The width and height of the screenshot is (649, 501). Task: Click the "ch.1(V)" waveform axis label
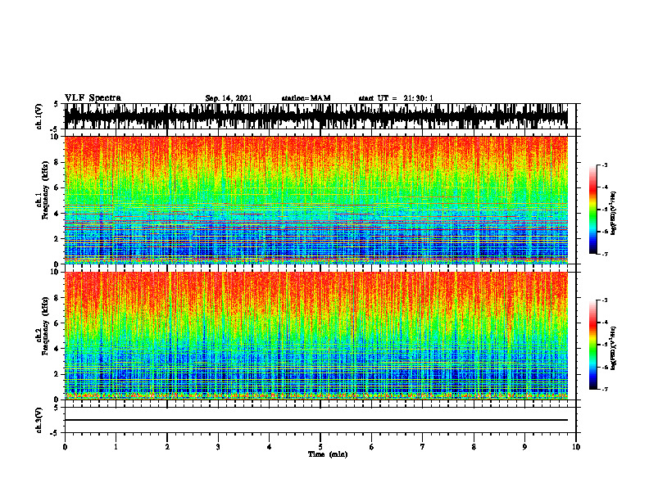(39, 116)
